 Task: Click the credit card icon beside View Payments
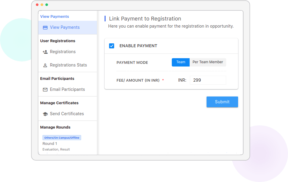(x=45, y=28)
